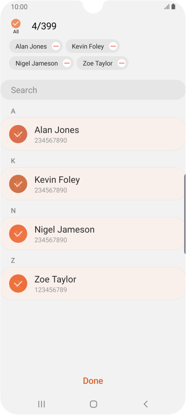
Task: Uncheck Nigel Jameson contact checkmark
Action: click(x=18, y=234)
